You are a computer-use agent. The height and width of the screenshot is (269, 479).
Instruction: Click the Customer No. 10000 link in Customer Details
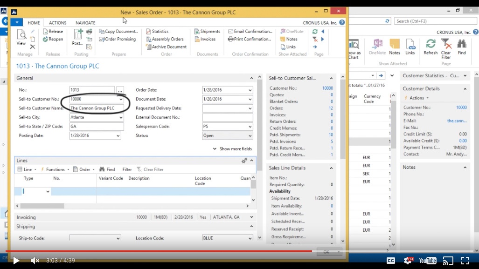point(461,108)
